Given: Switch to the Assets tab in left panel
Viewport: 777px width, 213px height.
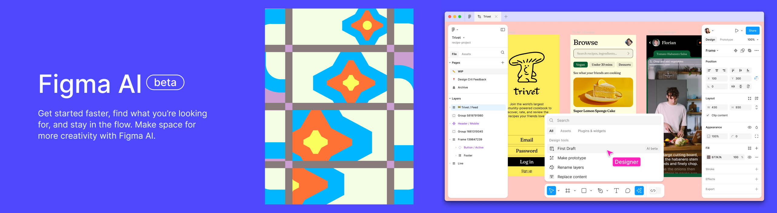Looking at the screenshot, I should (x=466, y=54).
